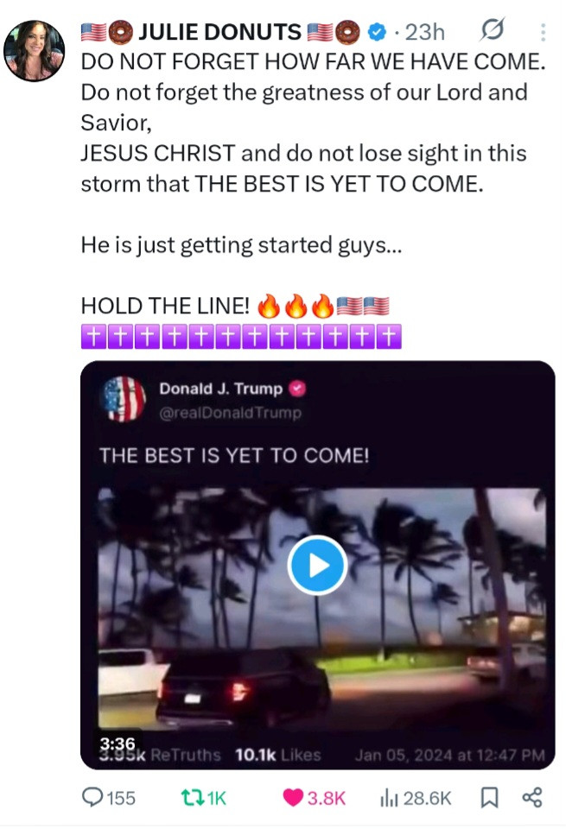Image resolution: width=566 pixels, height=829 pixels.
Task: Click the pink verified checkmark badge
Action: tap(298, 389)
